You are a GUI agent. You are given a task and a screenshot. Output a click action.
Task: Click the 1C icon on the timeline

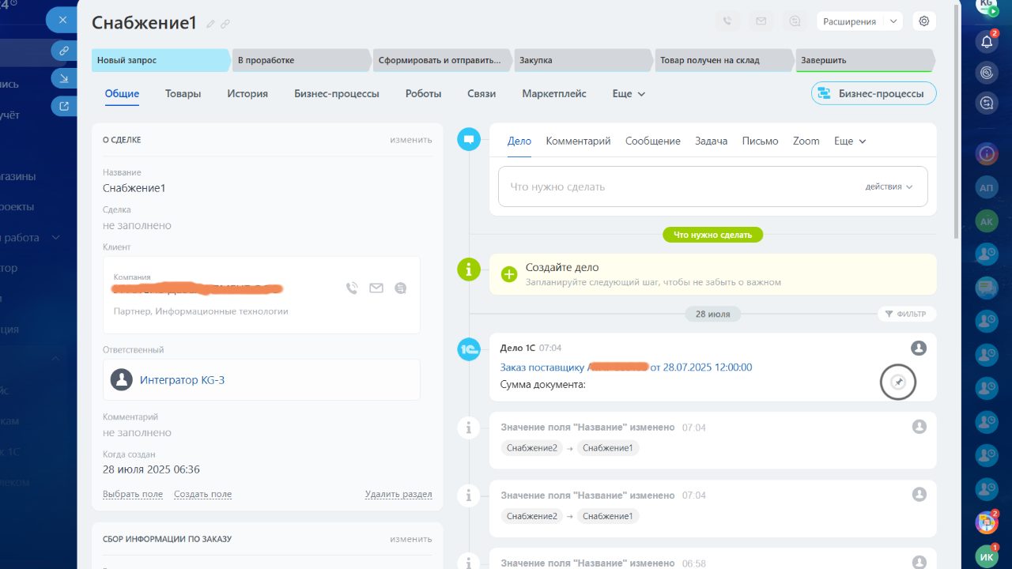pos(469,349)
